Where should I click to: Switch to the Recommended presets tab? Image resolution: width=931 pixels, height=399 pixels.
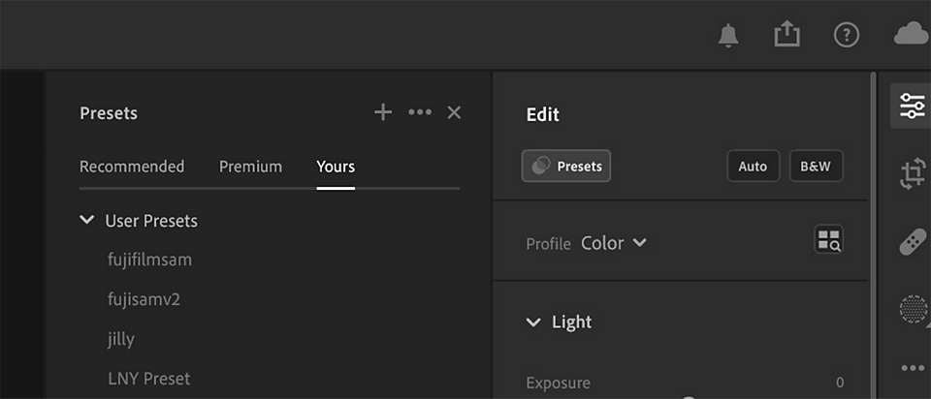(x=132, y=167)
